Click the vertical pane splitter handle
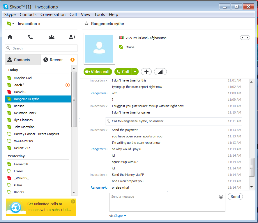This screenshot has width=258, height=223. tap(79, 120)
